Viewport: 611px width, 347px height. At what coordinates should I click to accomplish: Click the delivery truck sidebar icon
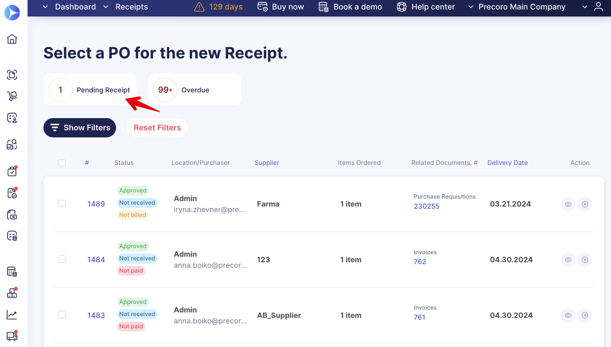pyautogui.click(x=12, y=336)
